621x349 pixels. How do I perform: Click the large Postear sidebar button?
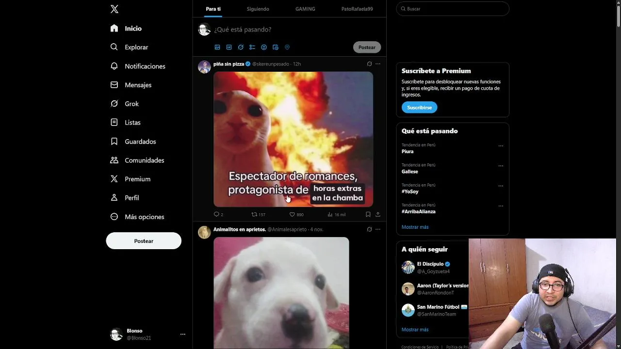(144, 241)
